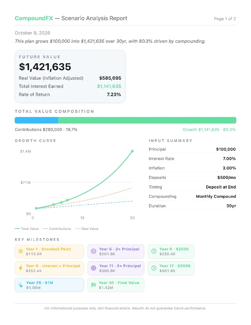Screen dimensions: 251x325
Task: Click the dollar coin icon beside Year 9 $250K
Action: 154,251
